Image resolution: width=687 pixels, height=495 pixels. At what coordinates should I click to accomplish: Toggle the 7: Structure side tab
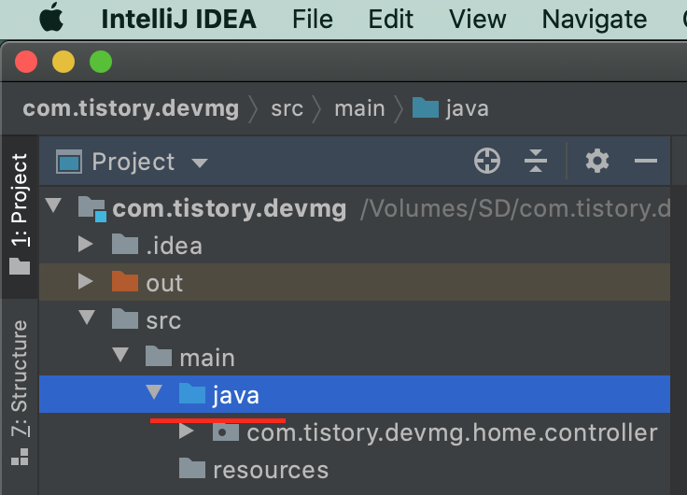point(20,390)
